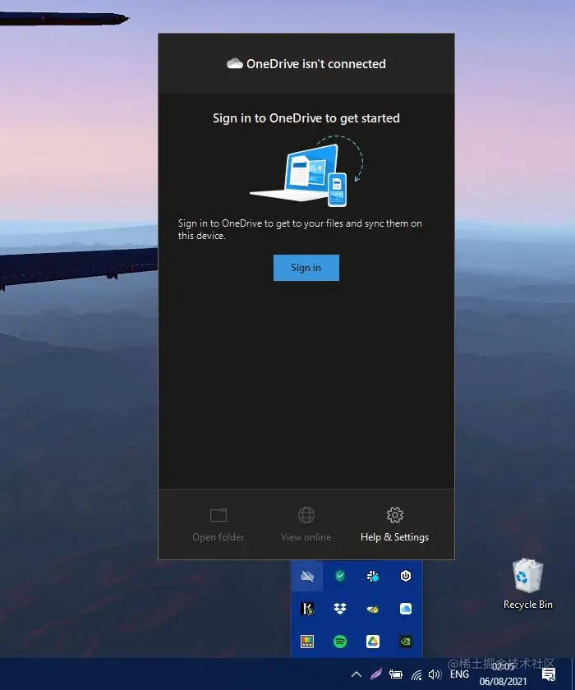The width and height of the screenshot is (575, 690).
Task: Open the NVIDIA tray icon
Action: [x=406, y=642]
